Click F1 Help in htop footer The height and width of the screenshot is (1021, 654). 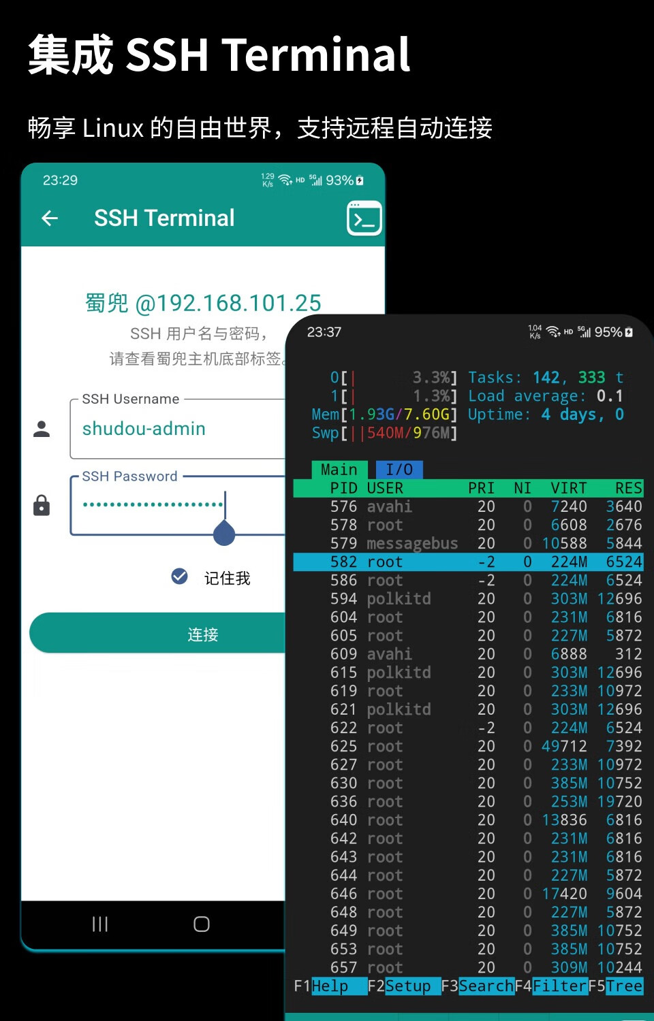[x=330, y=986]
